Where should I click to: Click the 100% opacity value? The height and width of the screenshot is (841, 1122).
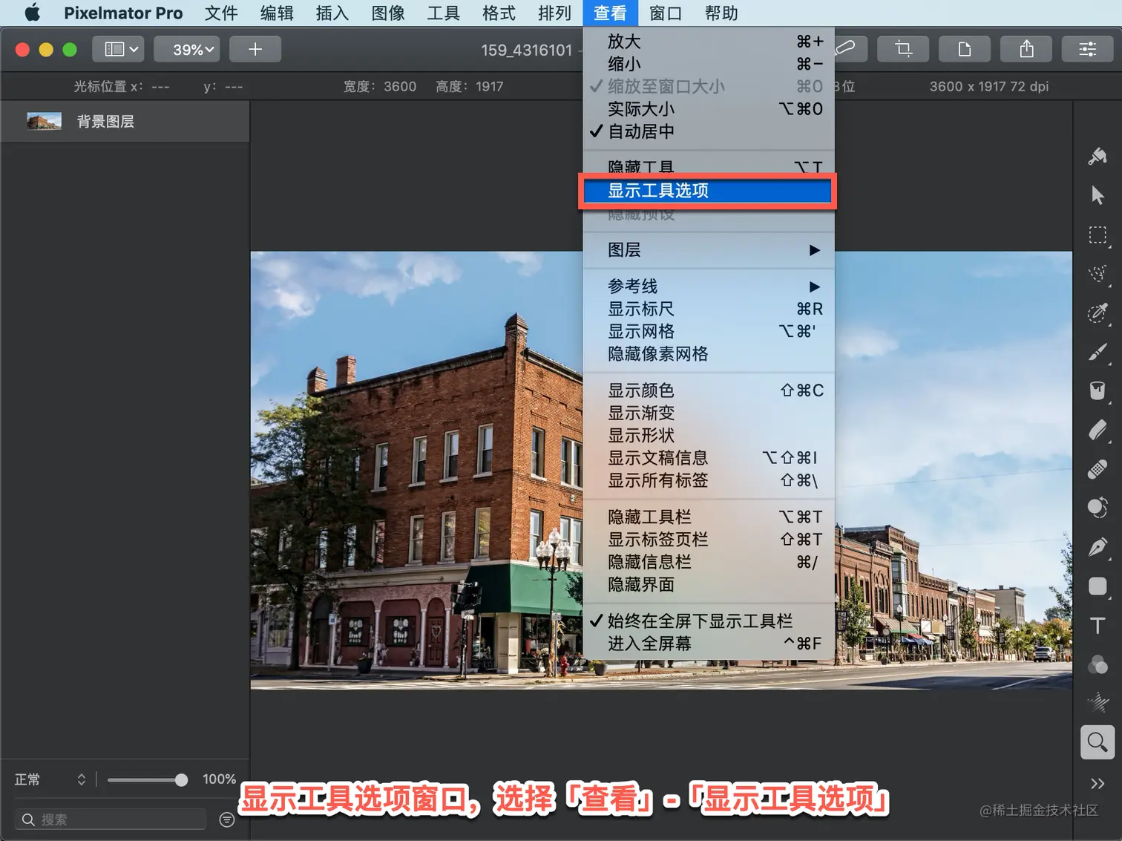[219, 779]
